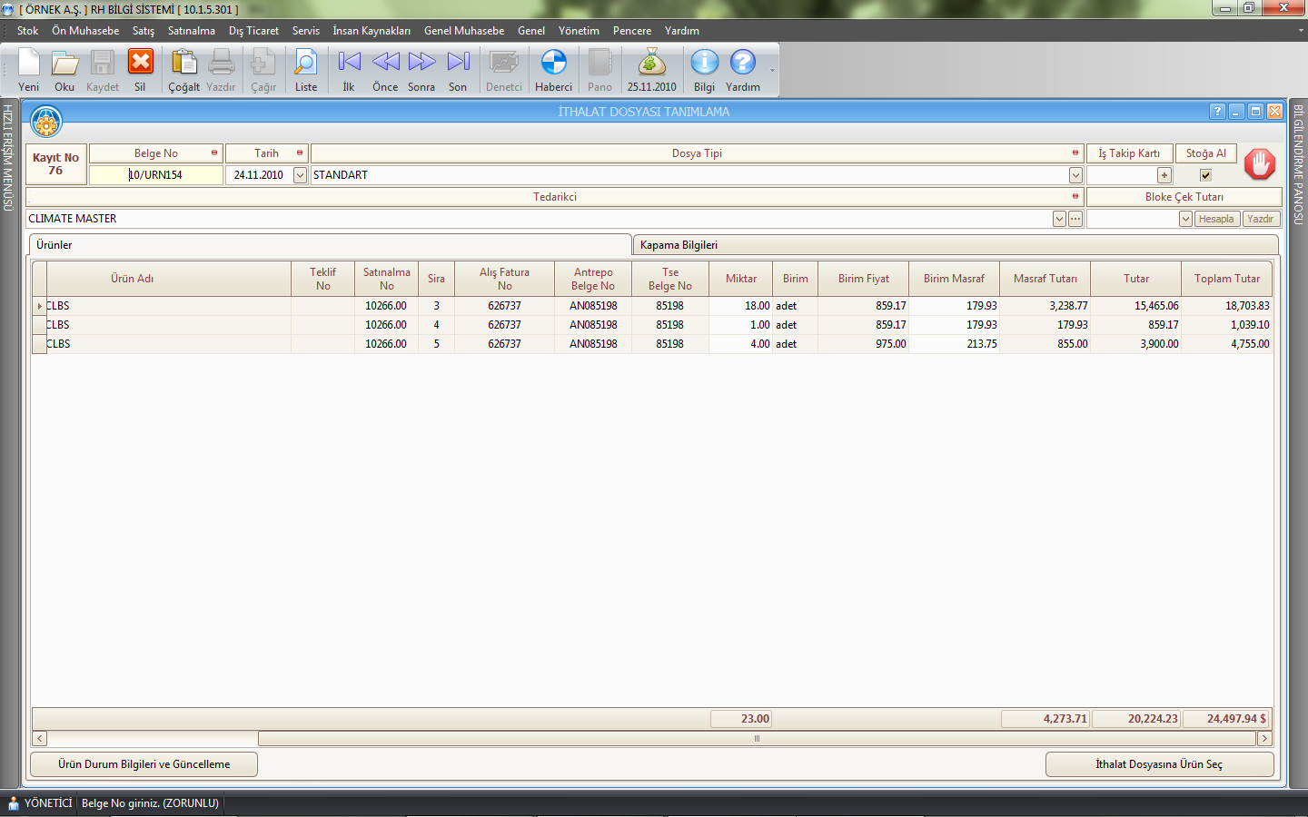
Task: Click Ürün Durum Bilgileri ve Güncelleme button
Action: tap(144, 764)
